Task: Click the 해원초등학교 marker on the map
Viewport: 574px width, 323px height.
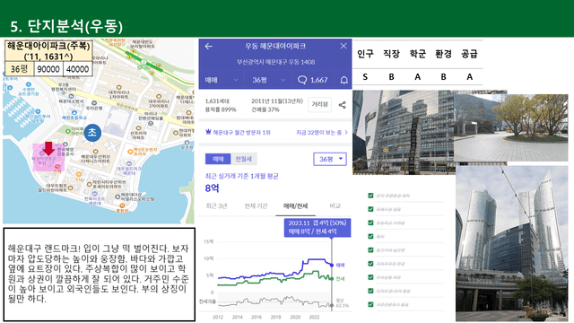Action: 74,113
